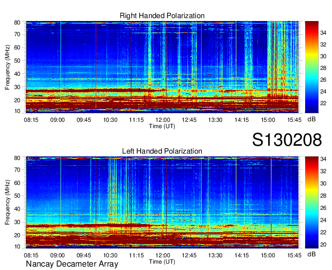332x270 pixels.
Task: Click the 'dB' unit label of Right Handed colorbar
Action: (311, 119)
